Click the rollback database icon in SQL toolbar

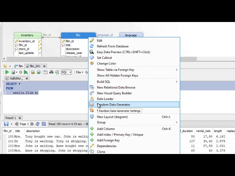click(33, 72)
